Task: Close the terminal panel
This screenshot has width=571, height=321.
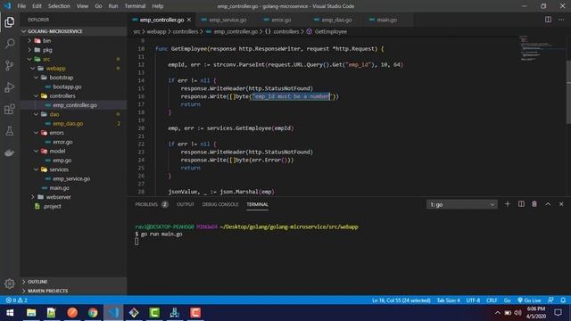Action: click(561, 204)
